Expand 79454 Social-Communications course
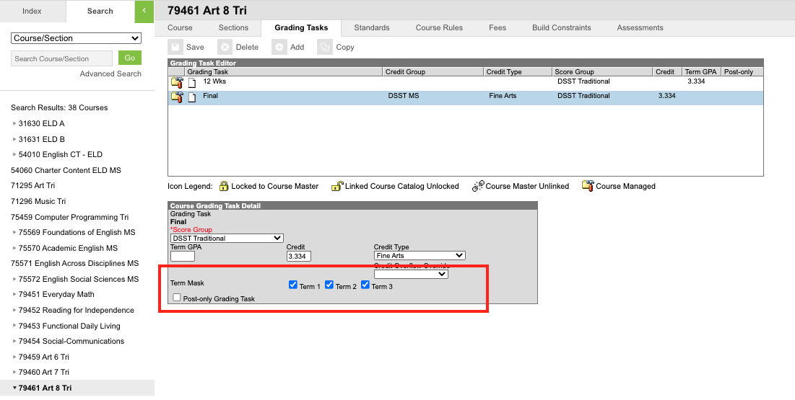Viewport: 795px width, 400px height. coord(14,342)
